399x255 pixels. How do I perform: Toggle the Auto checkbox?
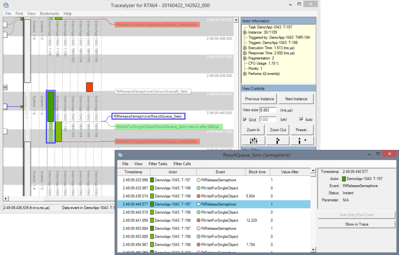point(301,120)
